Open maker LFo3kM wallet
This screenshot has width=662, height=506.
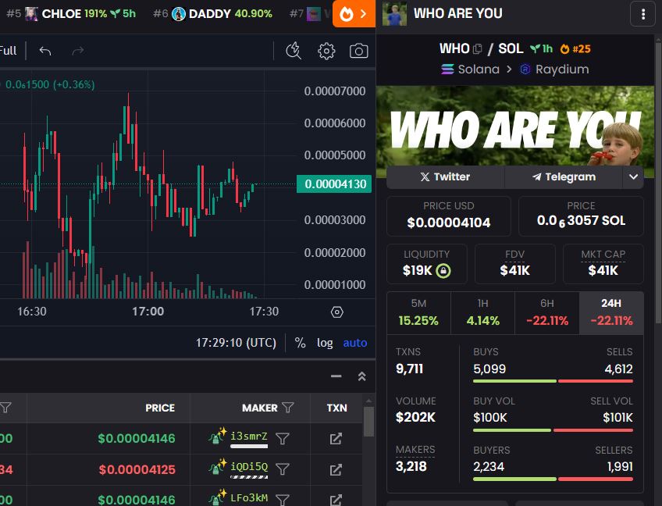tap(249, 498)
